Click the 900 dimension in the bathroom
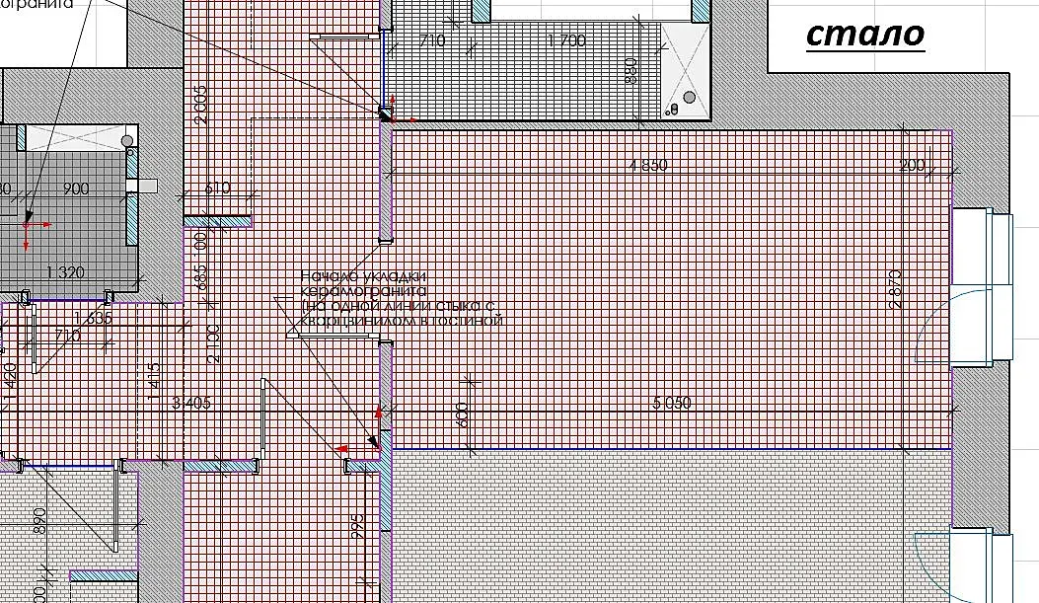 [76, 188]
